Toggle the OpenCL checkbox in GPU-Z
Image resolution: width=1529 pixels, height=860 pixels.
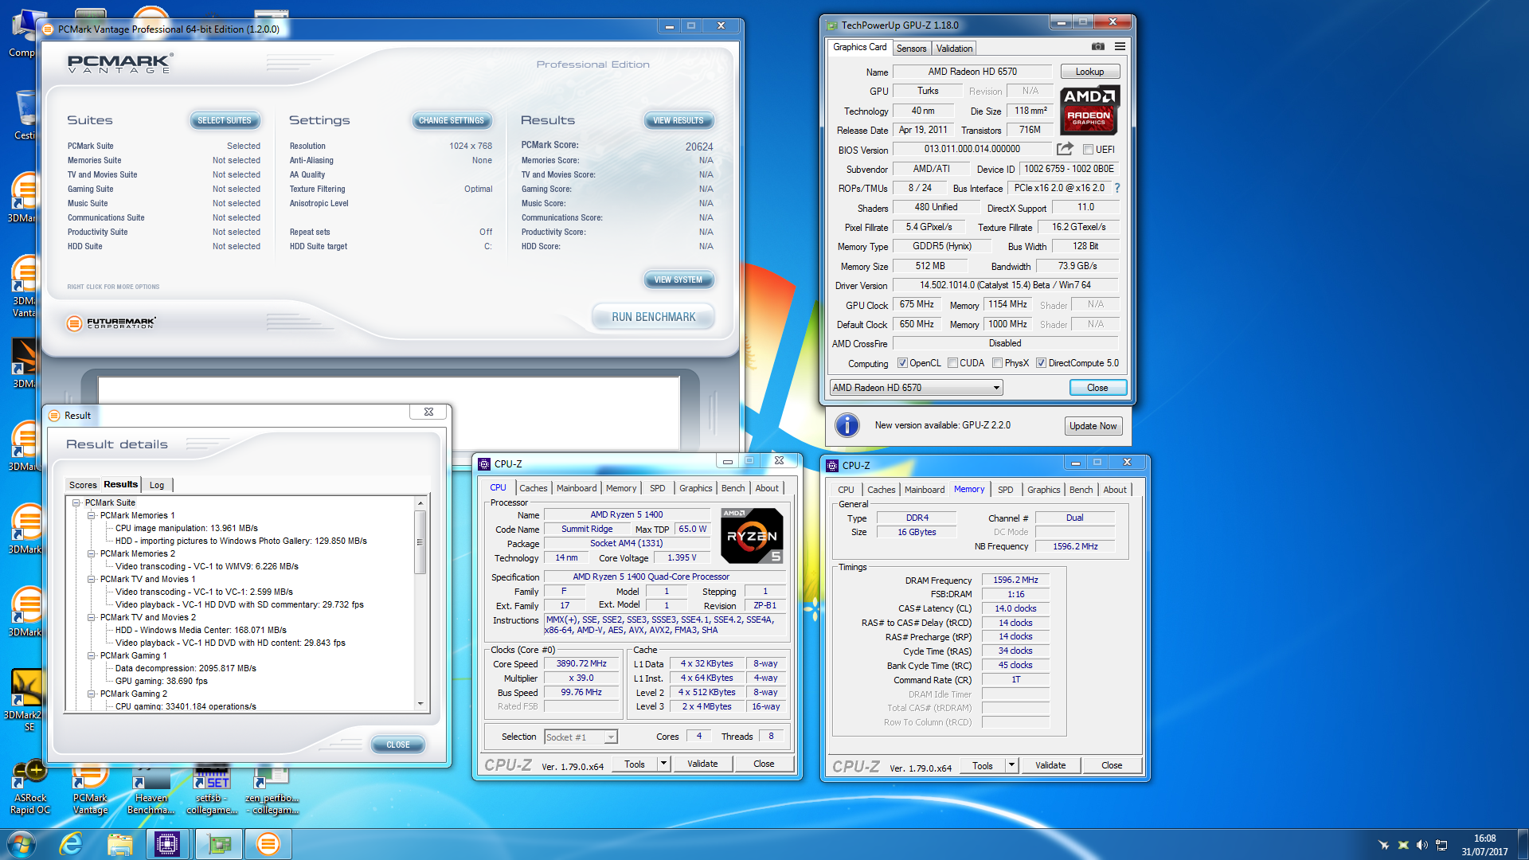(x=902, y=363)
